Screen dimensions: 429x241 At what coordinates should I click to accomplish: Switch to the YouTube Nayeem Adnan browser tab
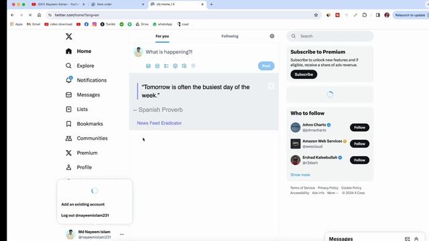pos(58,5)
